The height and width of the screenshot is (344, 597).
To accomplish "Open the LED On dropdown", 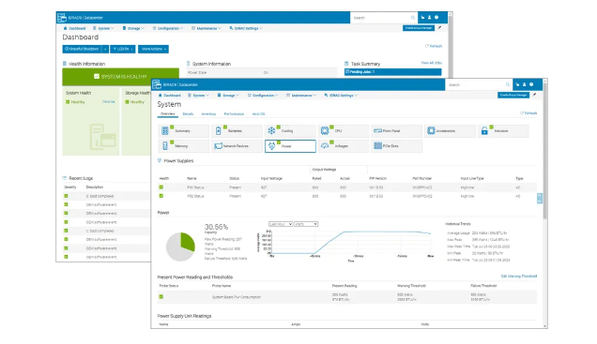I will (123, 49).
